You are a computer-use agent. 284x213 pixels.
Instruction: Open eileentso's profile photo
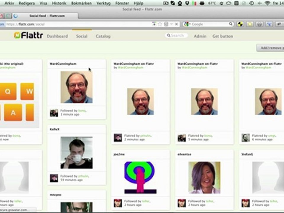click(x=204, y=177)
